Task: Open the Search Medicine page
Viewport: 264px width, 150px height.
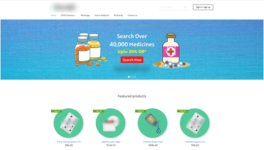Action: 102,15
